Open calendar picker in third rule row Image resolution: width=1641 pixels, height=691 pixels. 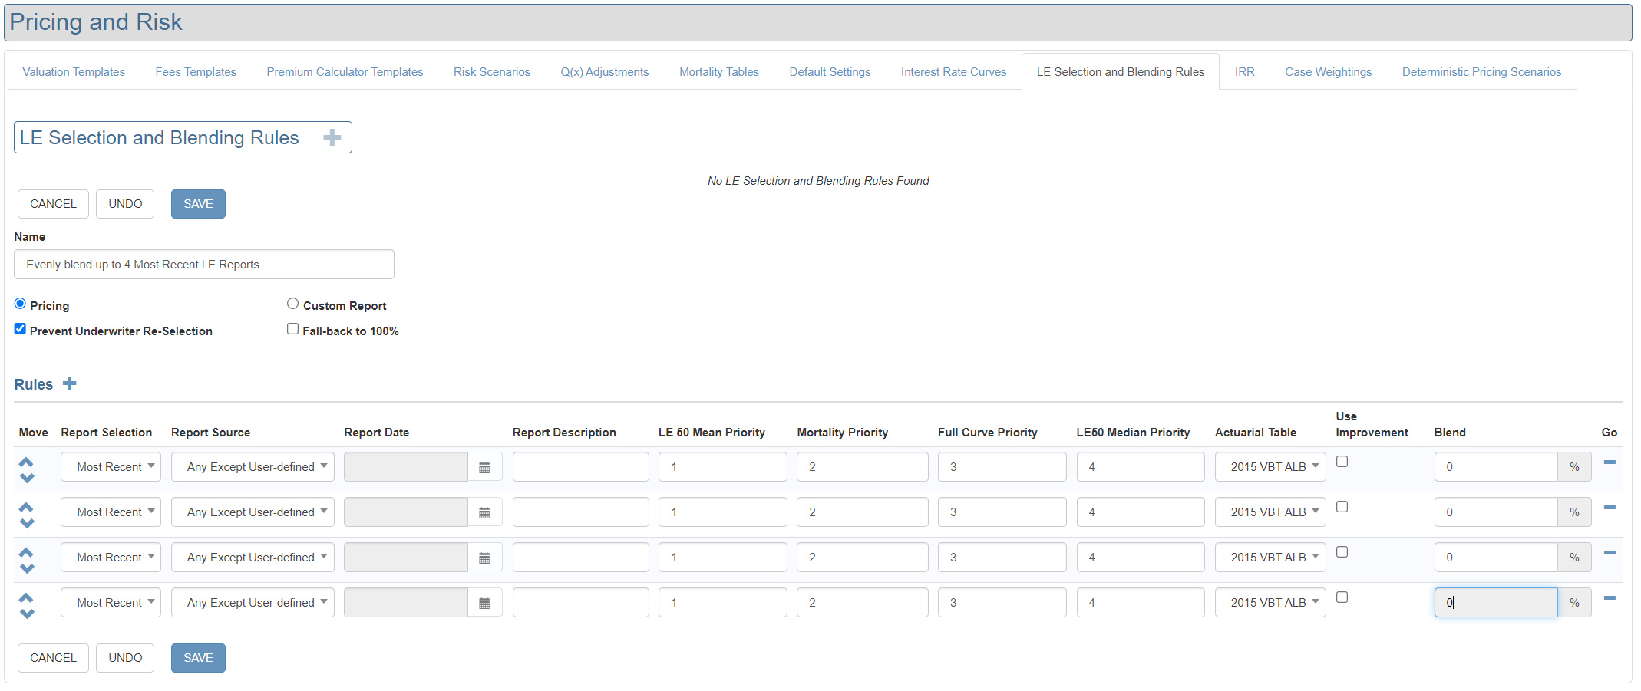484,558
